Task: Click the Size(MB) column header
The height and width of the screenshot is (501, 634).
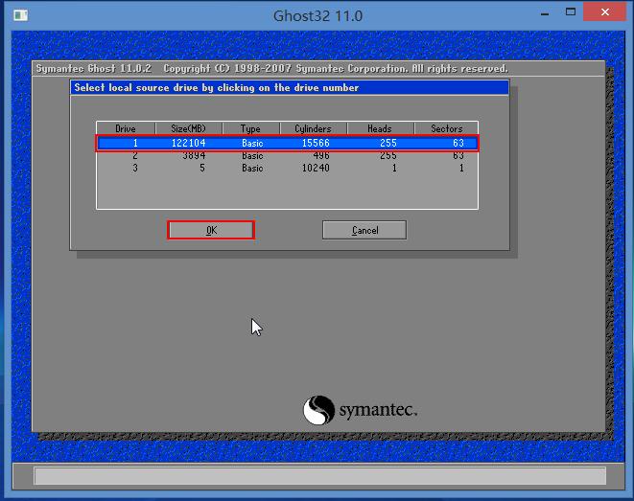Action: pos(188,128)
